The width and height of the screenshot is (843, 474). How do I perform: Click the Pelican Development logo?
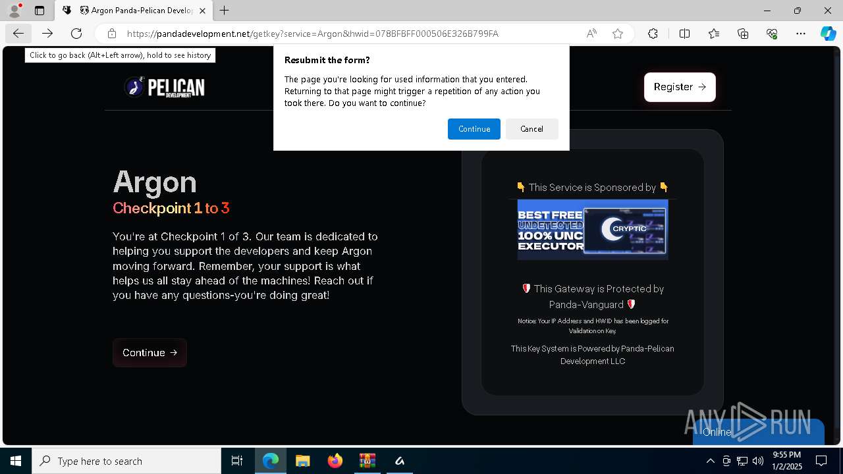[x=165, y=87]
